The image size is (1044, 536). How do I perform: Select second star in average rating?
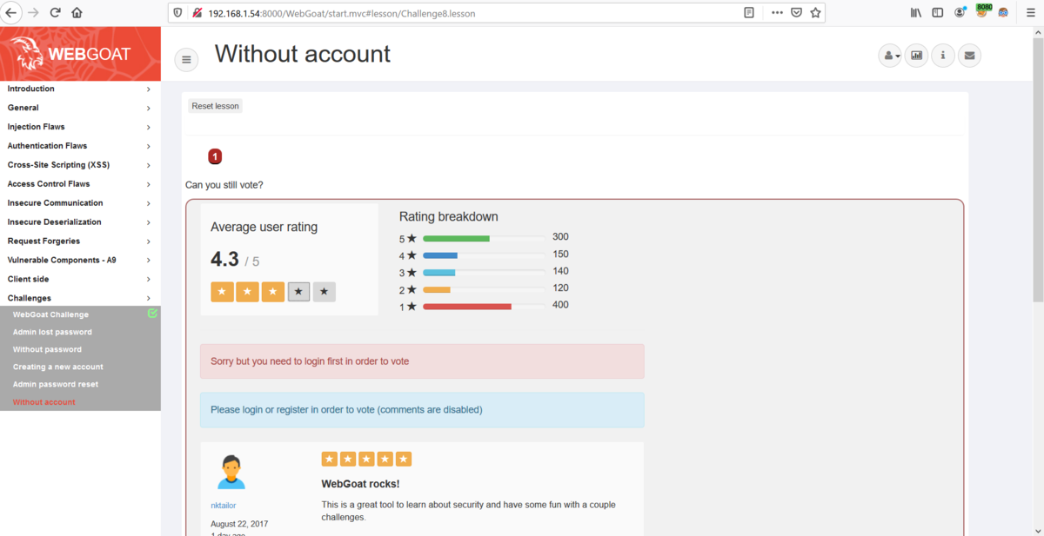coord(247,292)
